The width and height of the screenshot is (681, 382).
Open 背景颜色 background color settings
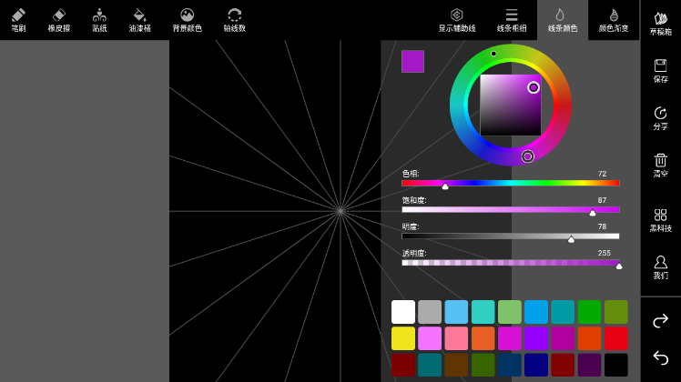(188, 20)
